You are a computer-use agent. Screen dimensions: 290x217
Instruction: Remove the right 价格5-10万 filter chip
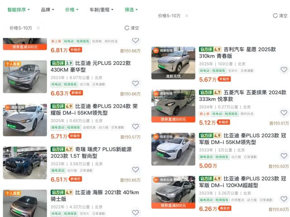187,16
